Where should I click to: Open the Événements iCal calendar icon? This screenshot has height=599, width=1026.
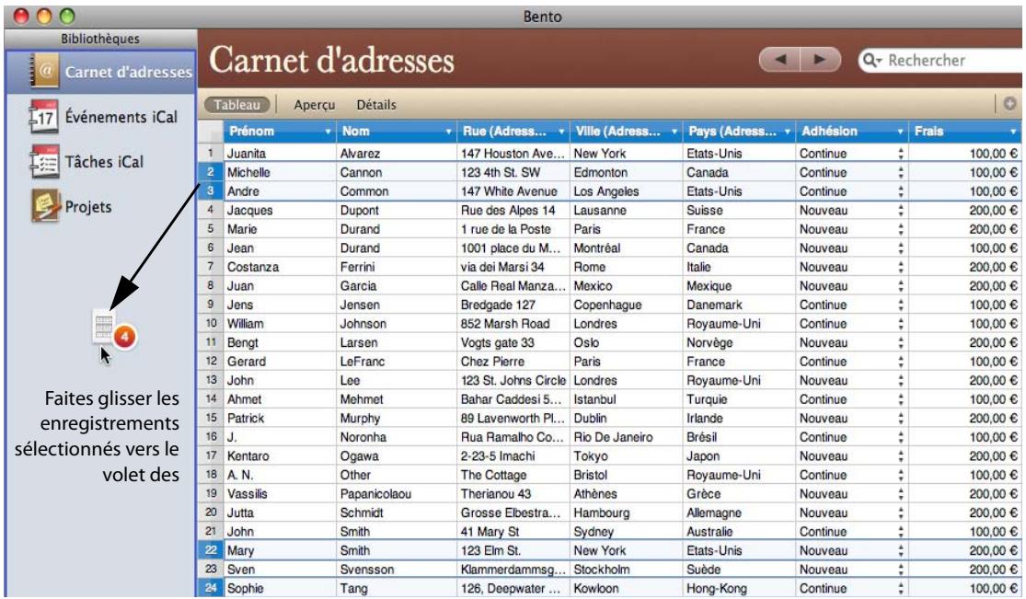(x=44, y=117)
